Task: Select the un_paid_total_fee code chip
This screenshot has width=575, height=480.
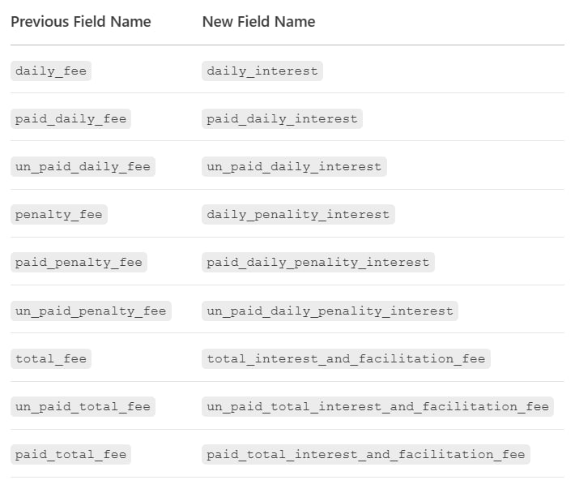Action: coord(83,406)
